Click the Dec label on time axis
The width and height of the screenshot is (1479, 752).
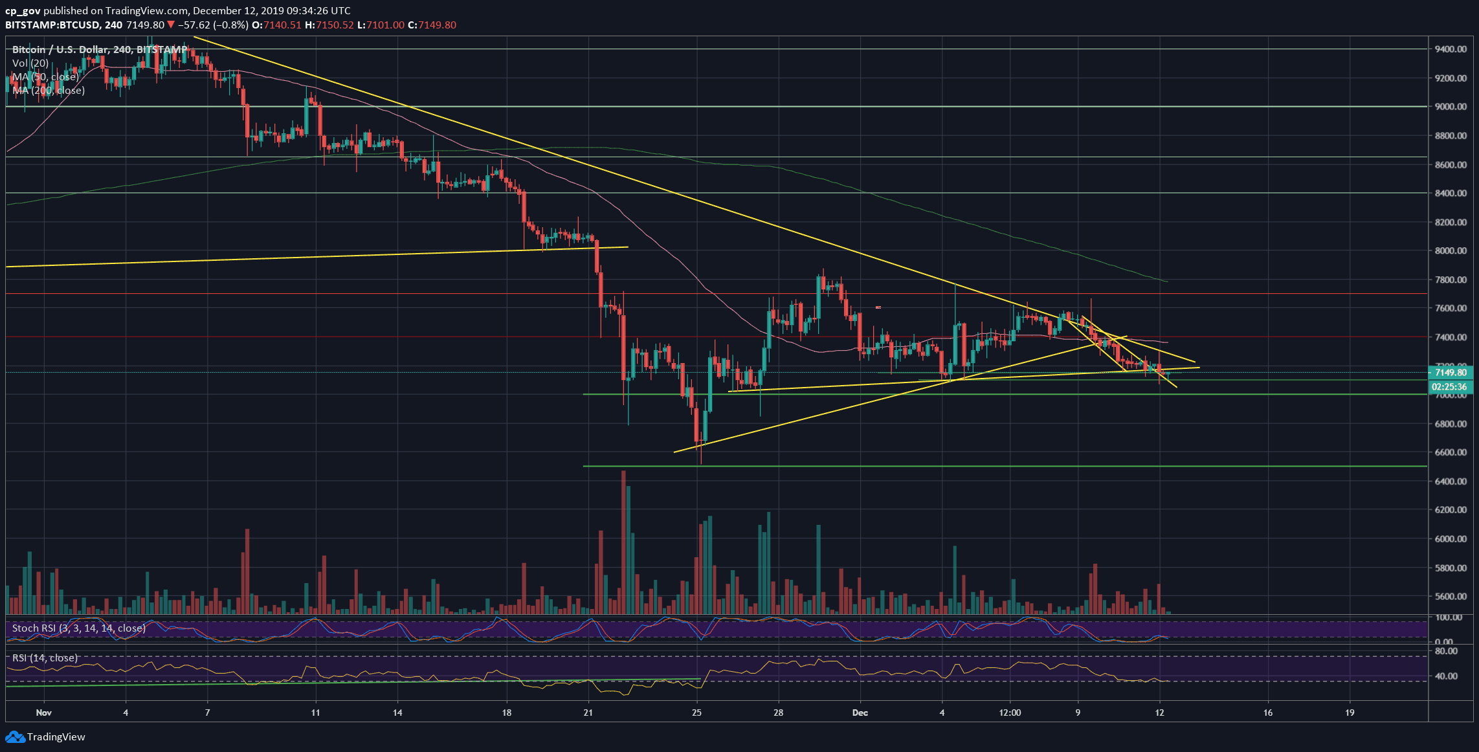pos(860,713)
